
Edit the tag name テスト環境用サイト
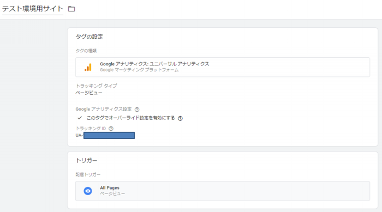(x=33, y=9)
